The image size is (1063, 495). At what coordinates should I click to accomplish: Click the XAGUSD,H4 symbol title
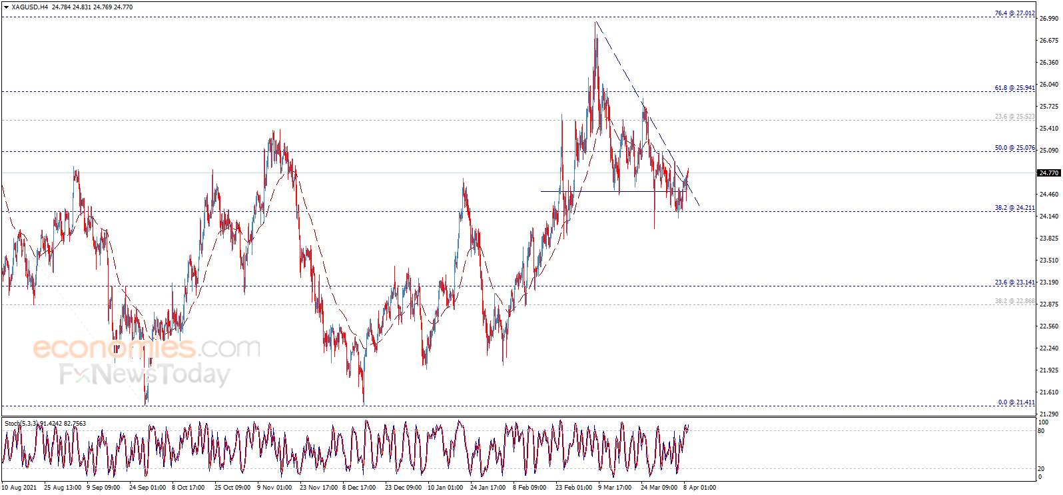tap(30, 7)
